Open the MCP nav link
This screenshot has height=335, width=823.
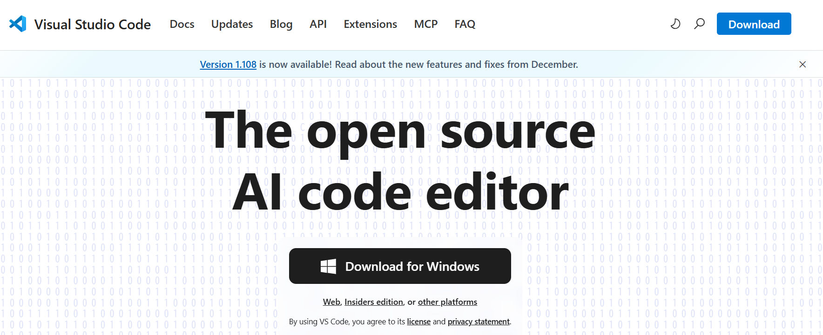[x=426, y=24]
